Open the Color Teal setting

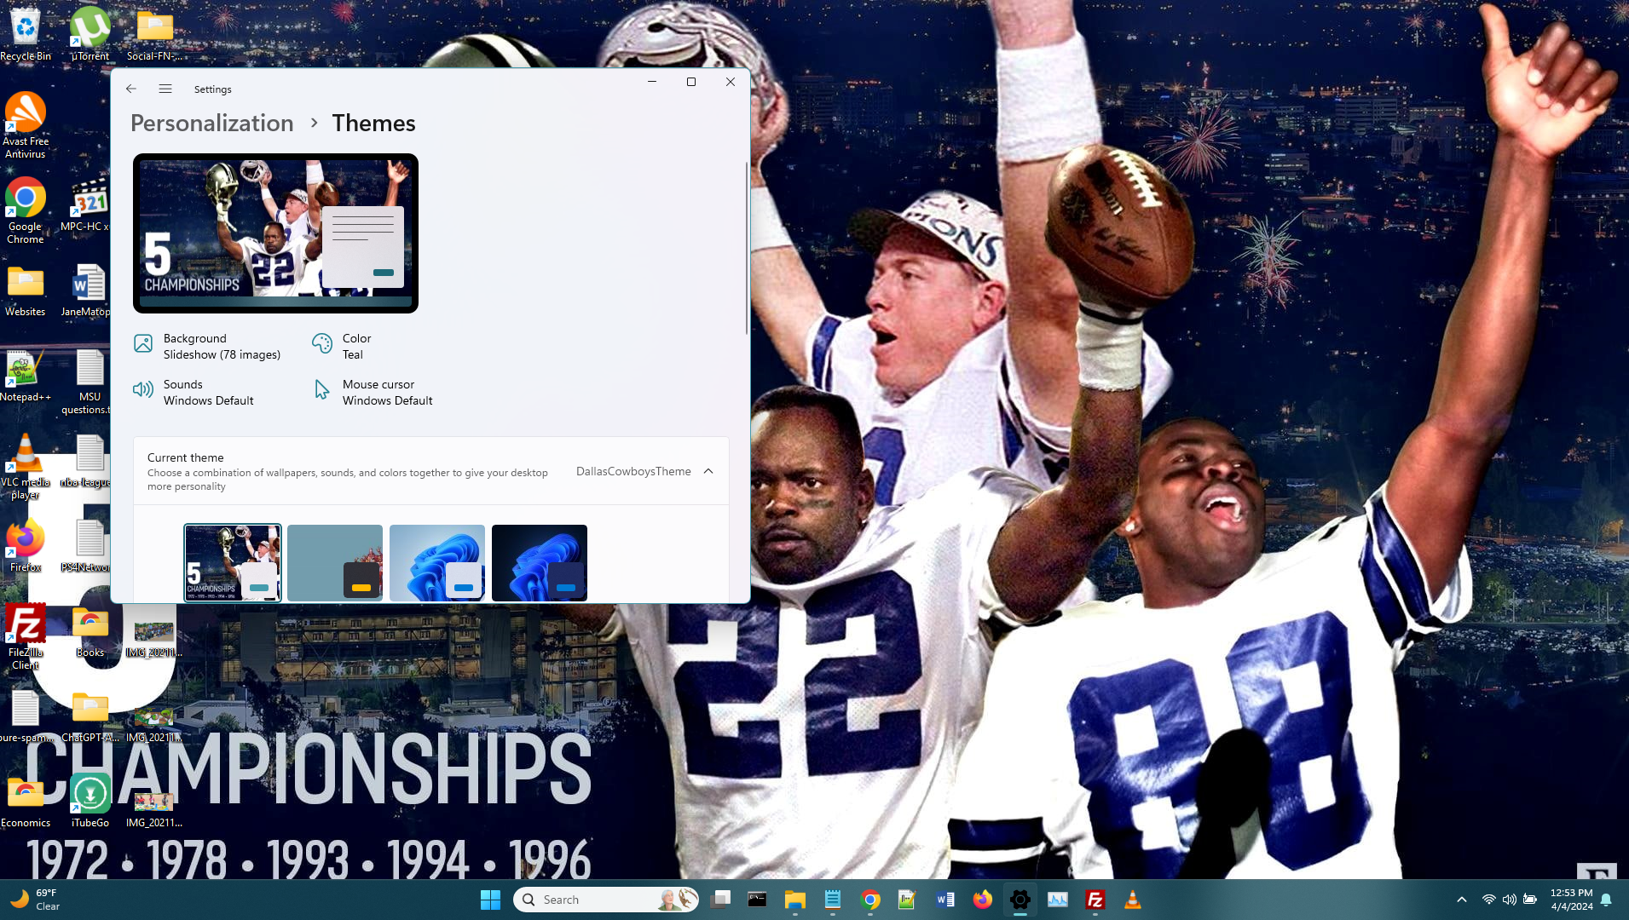tap(342, 347)
